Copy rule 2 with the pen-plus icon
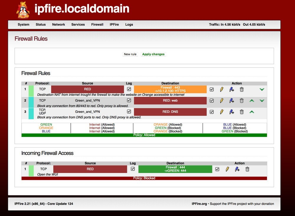 click(x=232, y=100)
